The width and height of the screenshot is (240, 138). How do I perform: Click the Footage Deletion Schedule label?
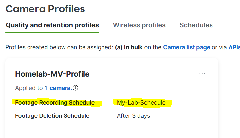[52, 116]
